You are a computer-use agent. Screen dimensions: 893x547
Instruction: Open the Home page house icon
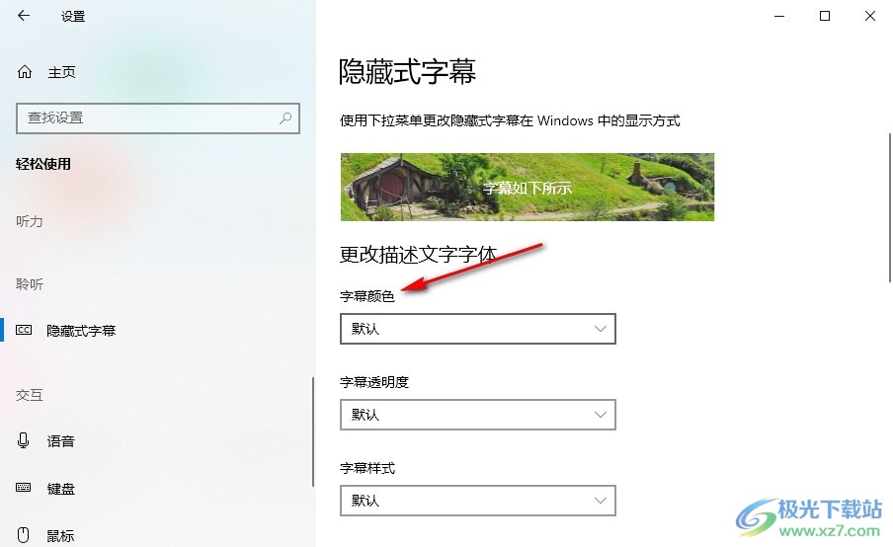tap(25, 72)
